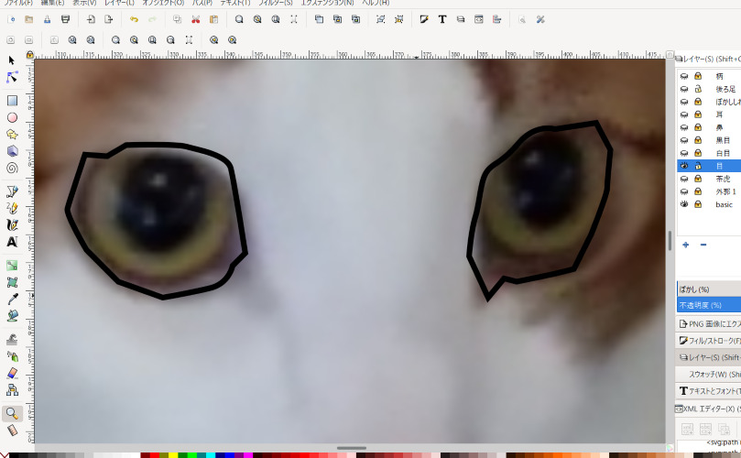Hide the selected 目 layer
Image resolution: width=741 pixels, height=458 pixels.
click(x=684, y=166)
